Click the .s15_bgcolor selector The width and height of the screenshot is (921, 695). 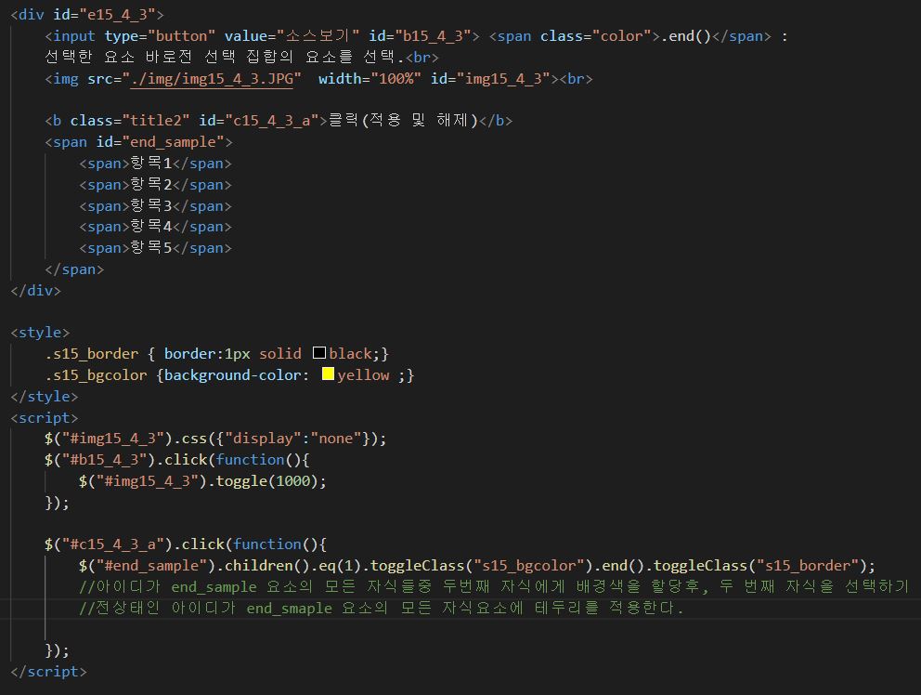(x=96, y=375)
